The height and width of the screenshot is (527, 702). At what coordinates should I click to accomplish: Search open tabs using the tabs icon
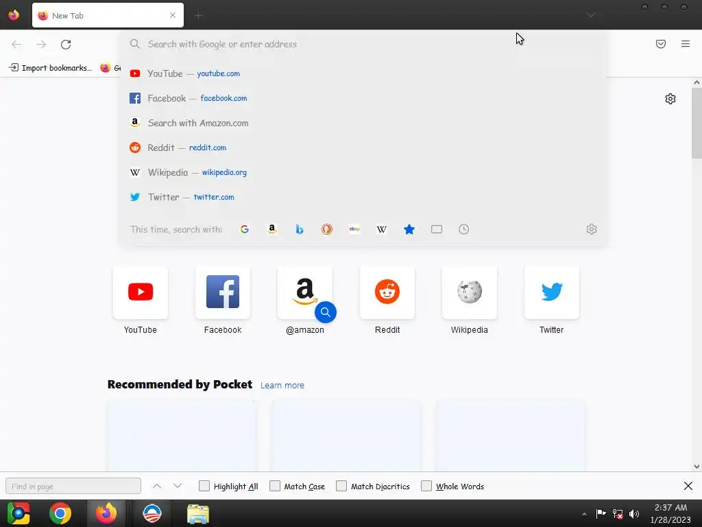coord(437,229)
